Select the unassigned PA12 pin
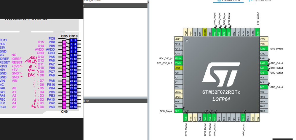 264,54
